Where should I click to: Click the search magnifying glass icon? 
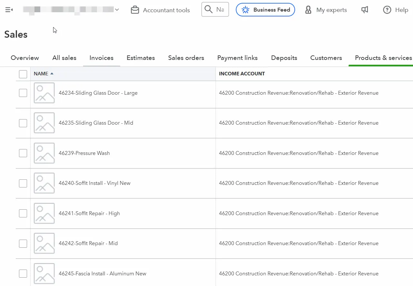(x=209, y=10)
